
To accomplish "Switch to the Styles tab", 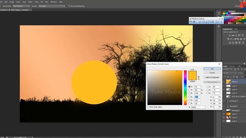I will tap(236, 29).
